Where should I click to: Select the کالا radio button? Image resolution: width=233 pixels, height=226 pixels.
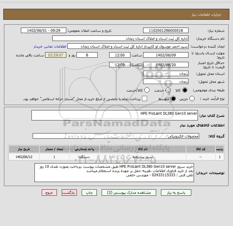pos(185,90)
